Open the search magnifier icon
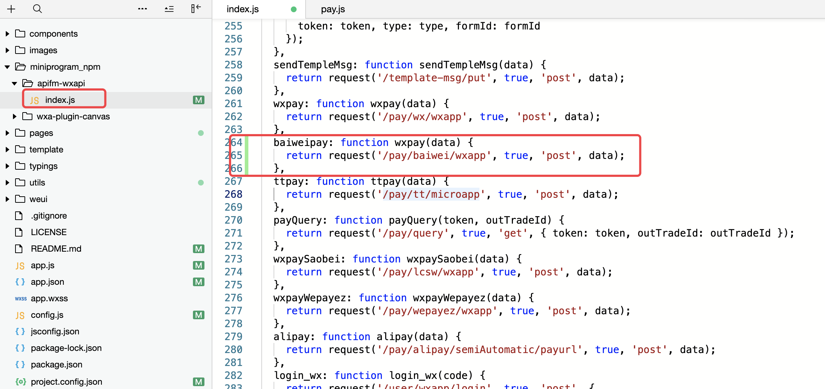Screen dimensions: 825x389 pos(37,9)
